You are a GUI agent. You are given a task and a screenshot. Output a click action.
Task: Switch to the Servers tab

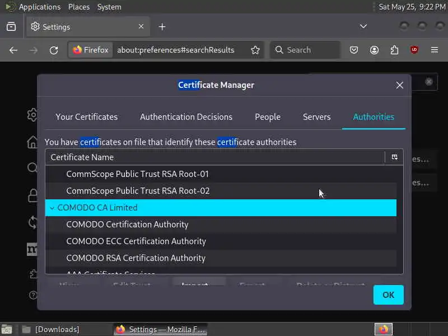point(316,117)
